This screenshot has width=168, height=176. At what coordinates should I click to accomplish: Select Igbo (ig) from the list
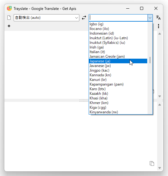(118, 24)
